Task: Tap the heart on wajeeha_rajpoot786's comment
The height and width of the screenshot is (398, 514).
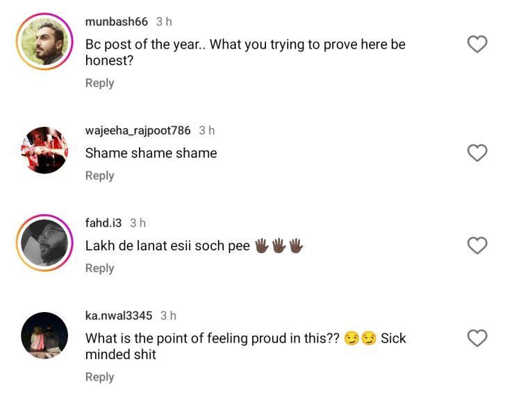Action: [477, 153]
